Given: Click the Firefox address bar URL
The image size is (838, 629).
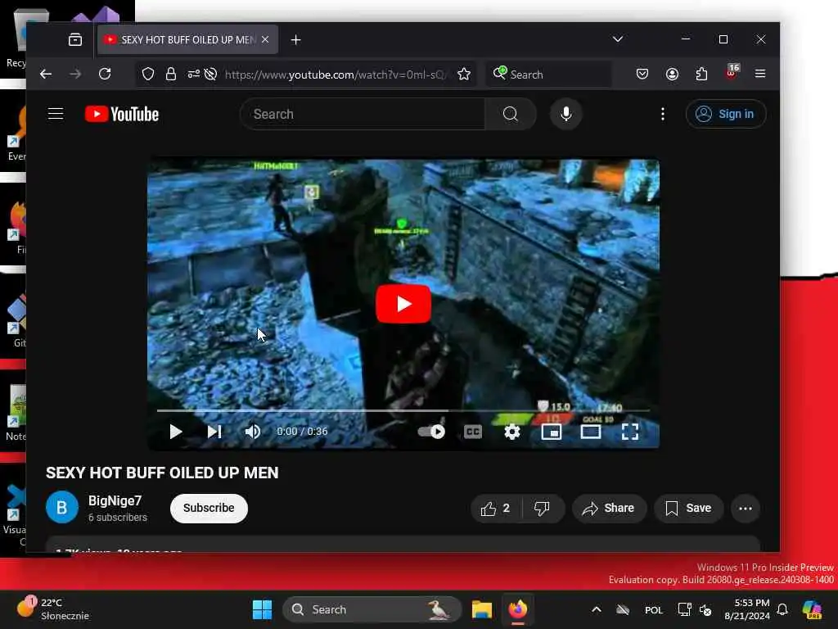Looking at the screenshot, I should pos(335,75).
